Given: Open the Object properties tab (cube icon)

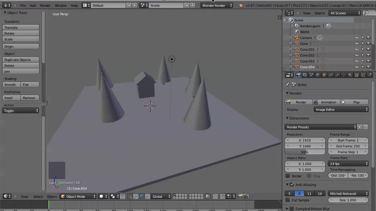Looking at the screenshot, I should pyautogui.click(x=324, y=75).
